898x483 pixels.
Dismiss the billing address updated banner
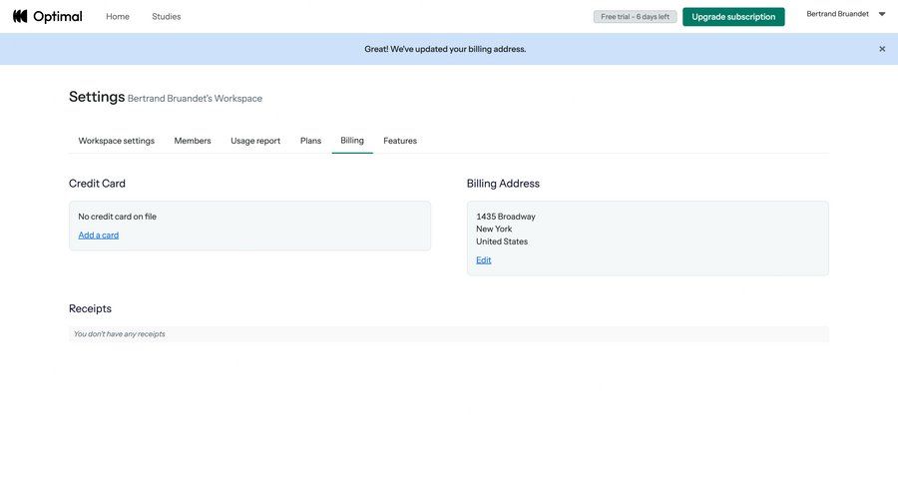pos(882,49)
